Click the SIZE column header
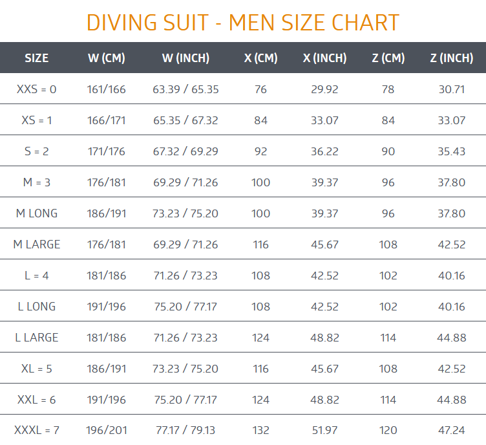The width and height of the screenshot is (486, 445). [37, 58]
